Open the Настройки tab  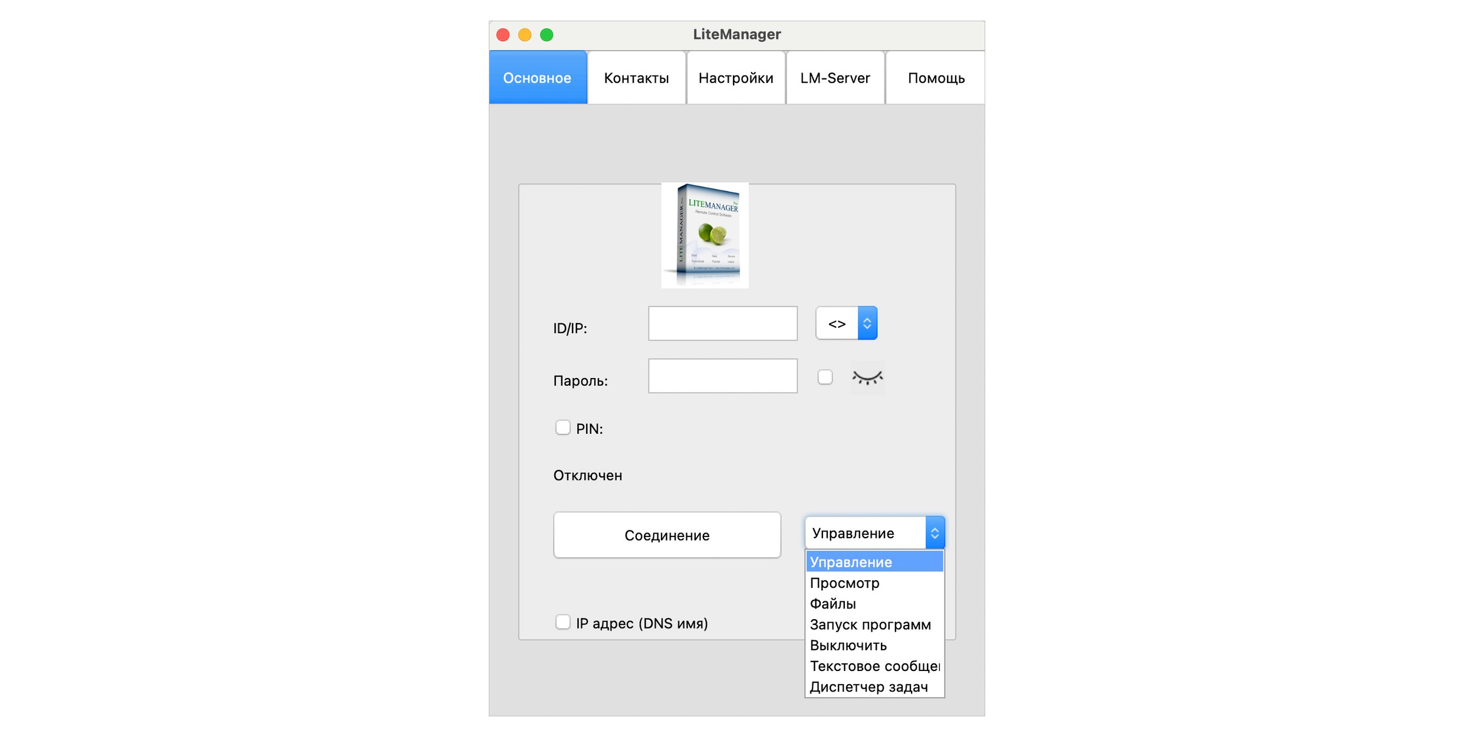coord(736,78)
